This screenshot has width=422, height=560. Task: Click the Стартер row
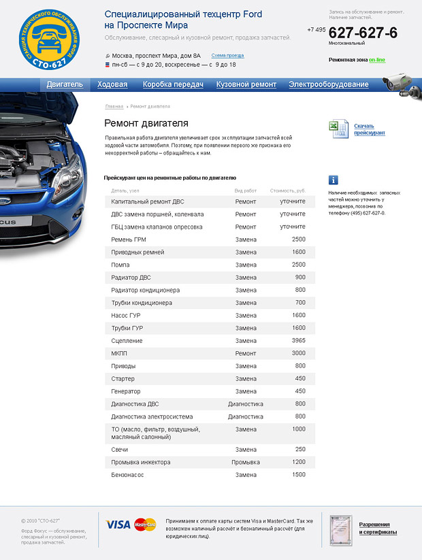tap(210, 378)
